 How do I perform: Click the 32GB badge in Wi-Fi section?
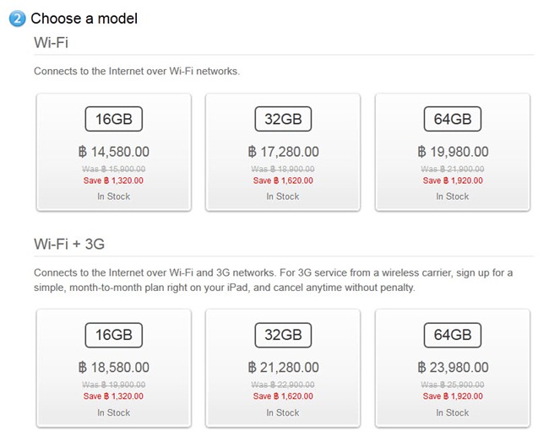(x=283, y=119)
